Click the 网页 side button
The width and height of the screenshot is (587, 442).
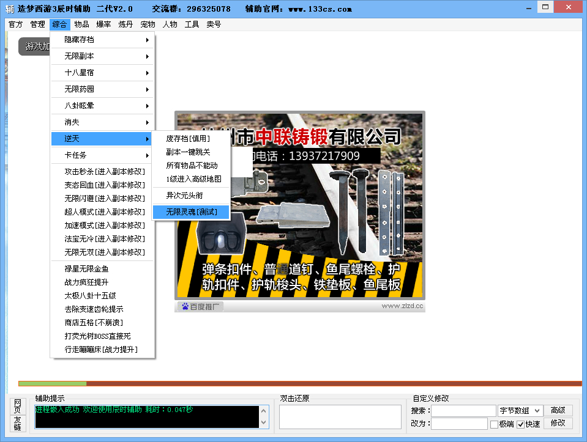(x=18, y=406)
